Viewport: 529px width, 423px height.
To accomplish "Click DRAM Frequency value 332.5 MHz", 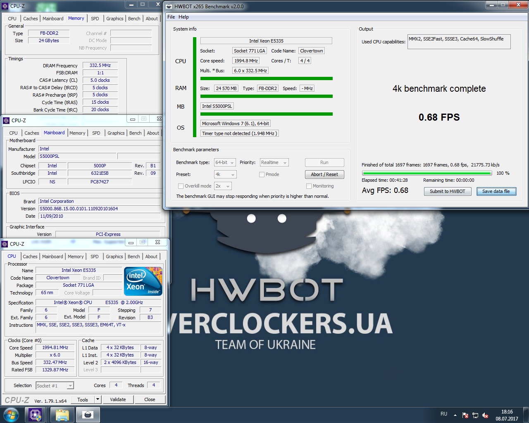I will 100,65.
